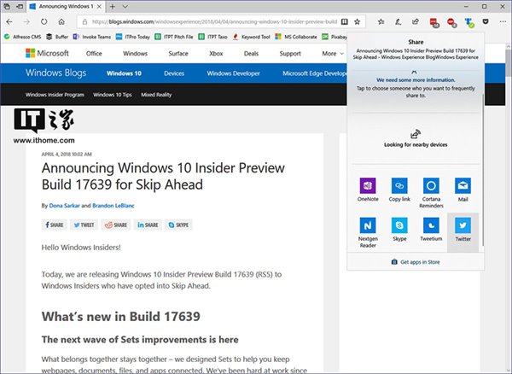
Task: Open Invoke Teams bookmark
Action: [92, 37]
